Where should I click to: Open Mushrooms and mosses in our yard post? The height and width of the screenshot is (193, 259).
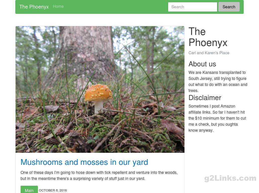(x=84, y=162)
